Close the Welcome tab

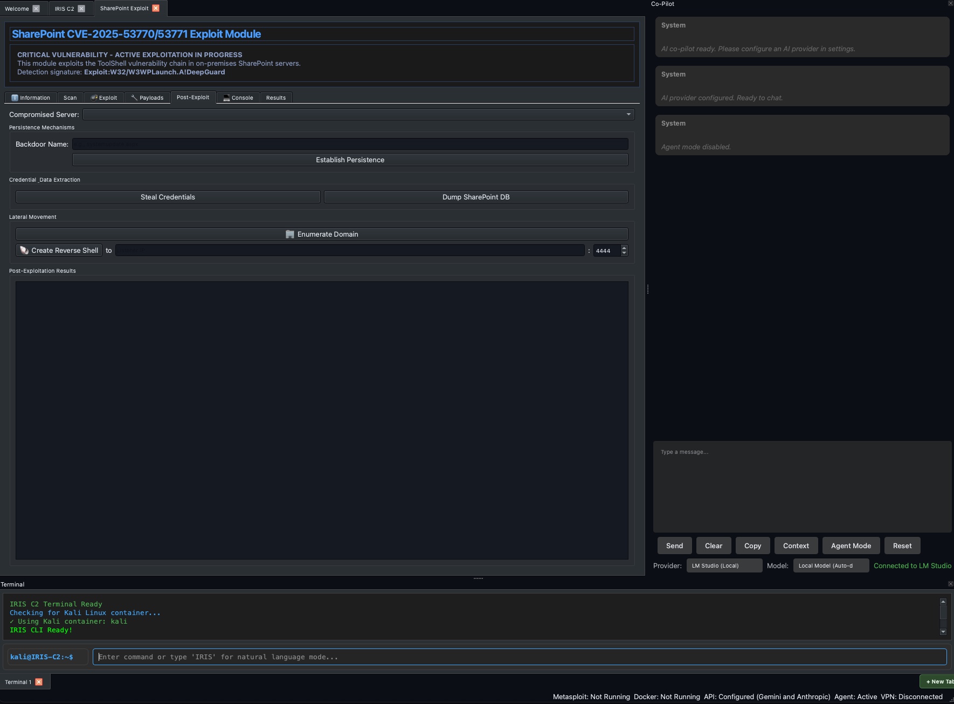click(36, 9)
